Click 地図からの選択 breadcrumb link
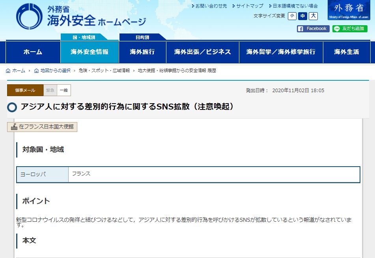Screen dimensions: 375x258 pyautogui.click(x=55, y=71)
